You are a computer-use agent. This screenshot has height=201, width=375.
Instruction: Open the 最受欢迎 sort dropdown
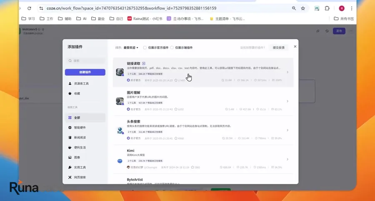pos(131,47)
